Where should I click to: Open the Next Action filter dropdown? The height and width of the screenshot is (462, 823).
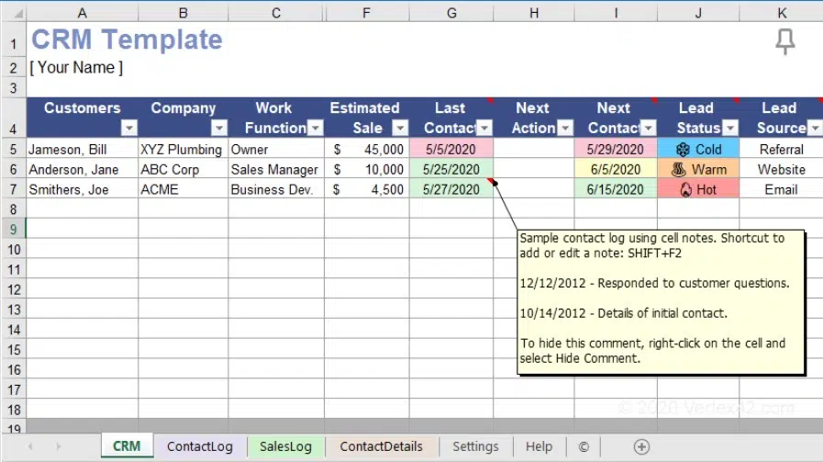click(565, 128)
